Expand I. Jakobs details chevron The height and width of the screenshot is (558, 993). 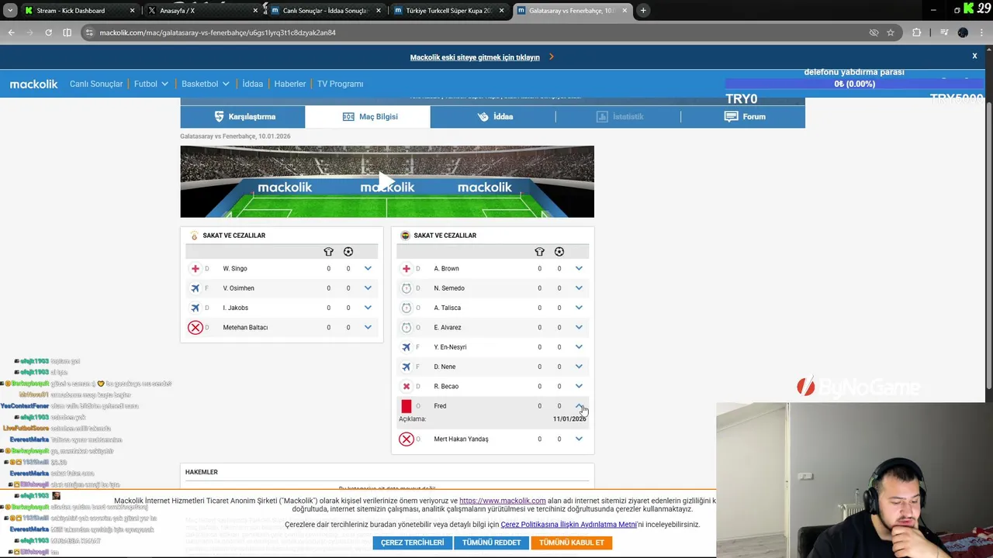368,308
